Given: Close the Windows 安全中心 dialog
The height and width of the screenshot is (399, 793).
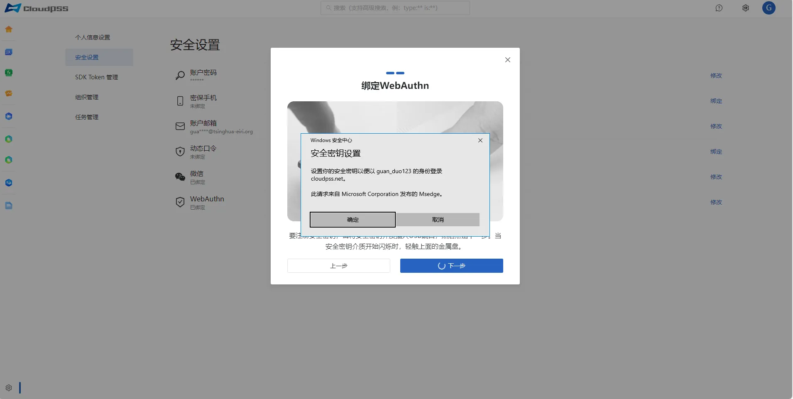Looking at the screenshot, I should pos(480,140).
